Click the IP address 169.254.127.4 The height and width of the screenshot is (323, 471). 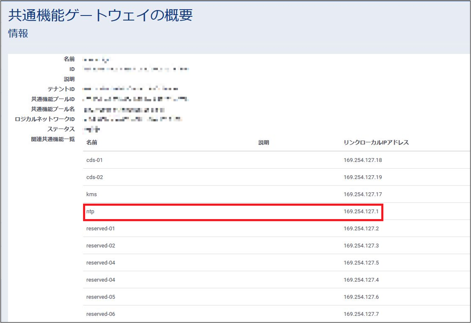tap(361, 280)
